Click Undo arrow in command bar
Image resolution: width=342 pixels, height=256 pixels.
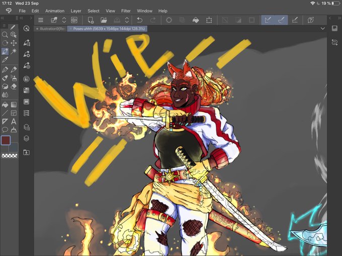(x=140, y=20)
